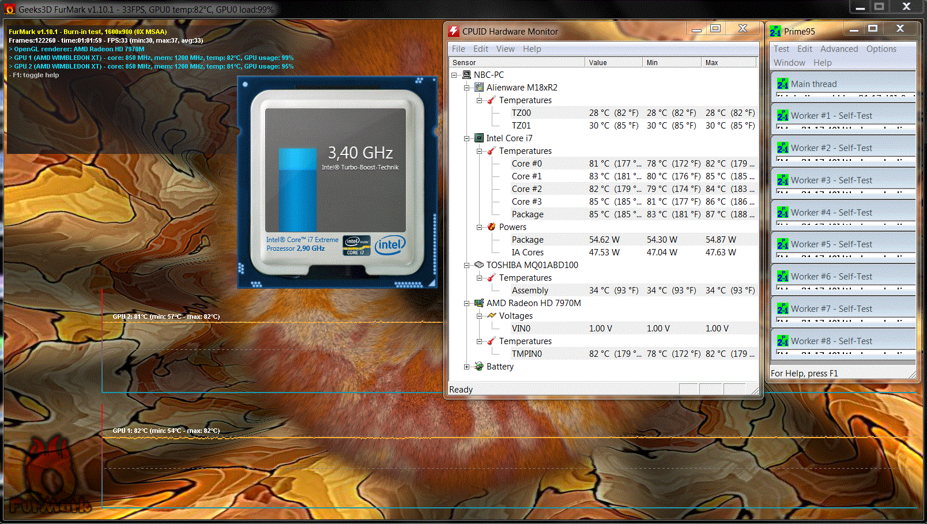Open the File menu in Hardware Monitor
927x524 pixels.
(x=458, y=49)
